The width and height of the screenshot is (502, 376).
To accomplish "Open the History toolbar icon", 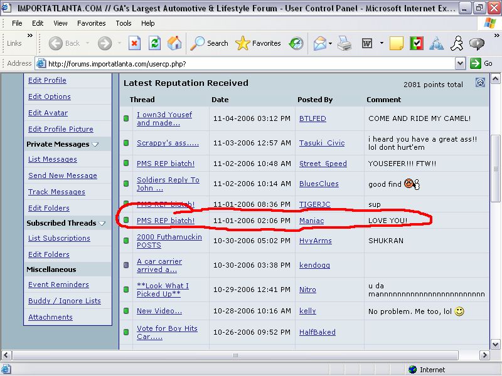I will click(x=296, y=43).
